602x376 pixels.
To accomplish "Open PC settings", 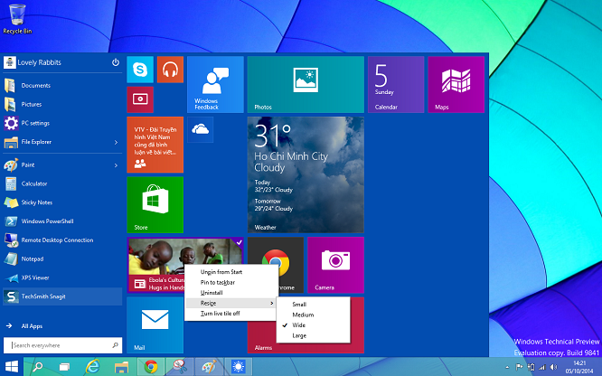I will pos(62,123).
